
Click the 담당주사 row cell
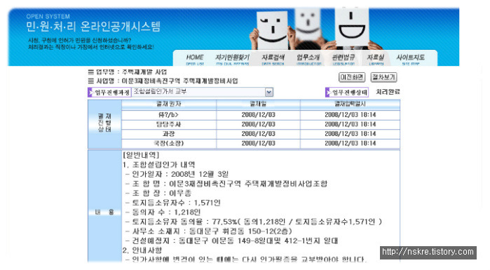point(169,124)
